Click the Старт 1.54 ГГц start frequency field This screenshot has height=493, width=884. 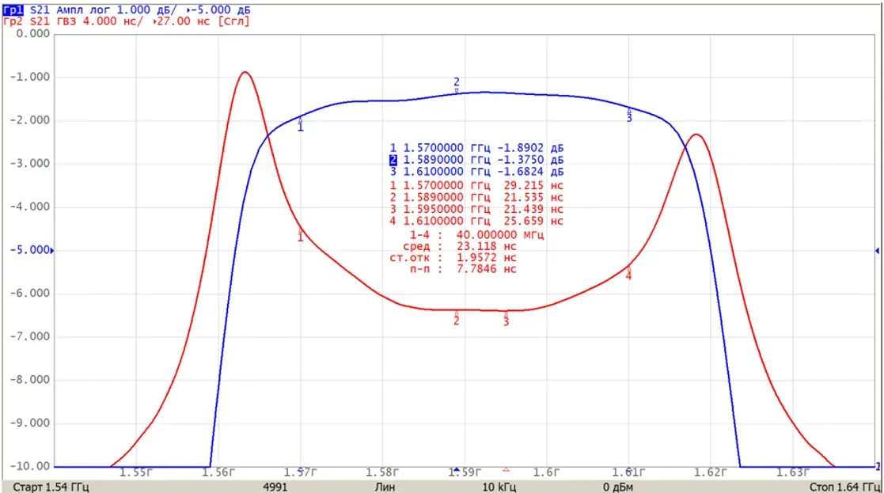[51, 487]
